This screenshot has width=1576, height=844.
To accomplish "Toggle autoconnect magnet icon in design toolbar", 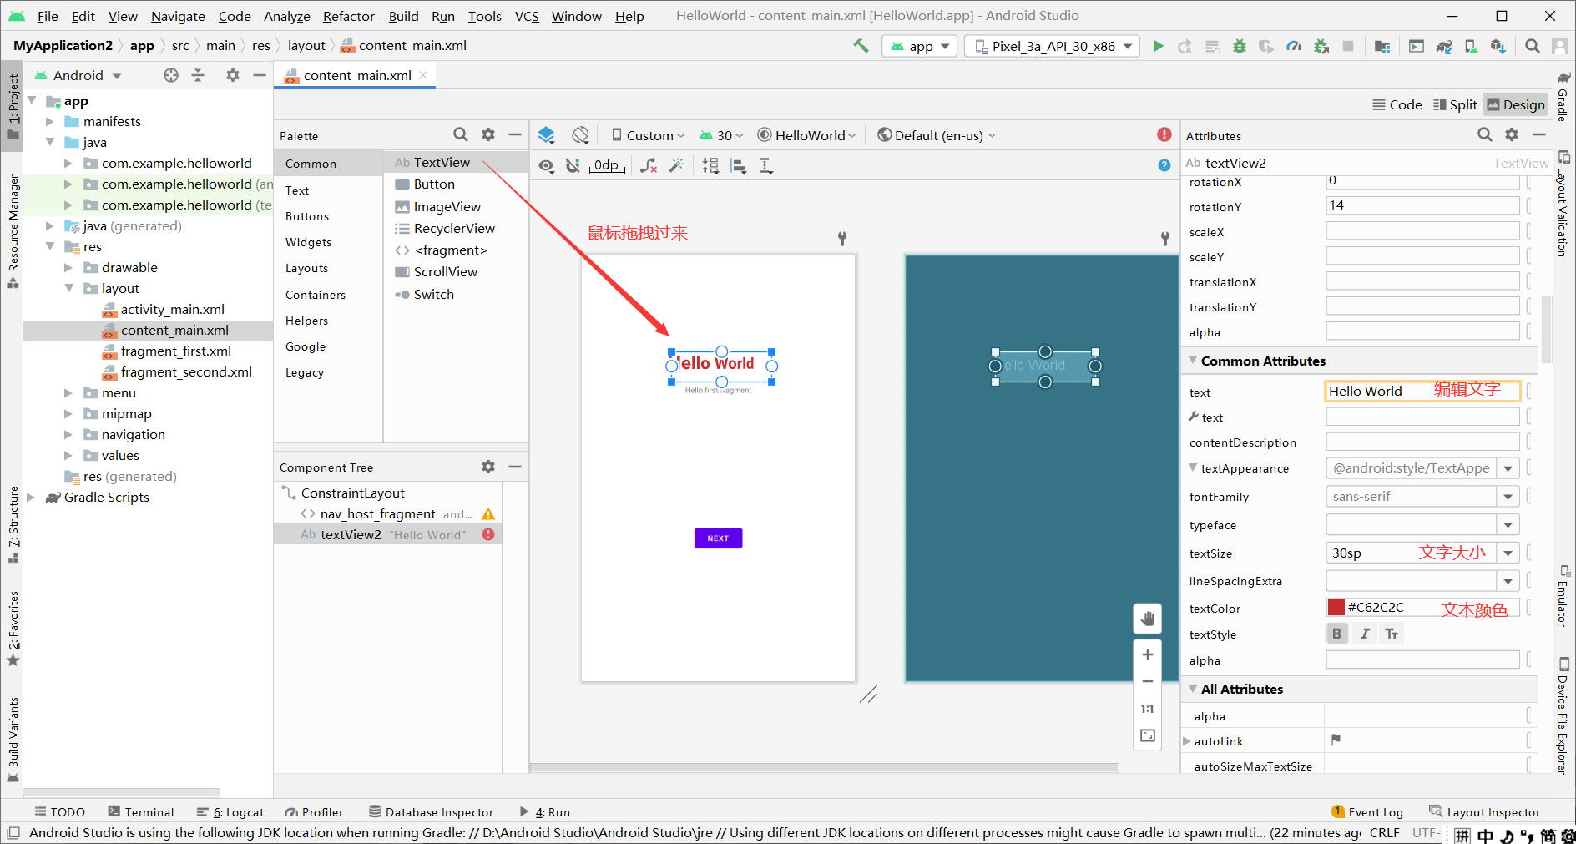I will (x=573, y=166).
